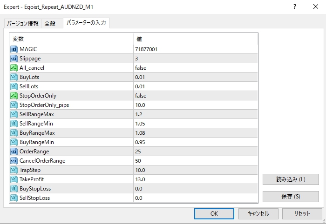Click the double icon next to BuyLots

[x=14, y=77]
